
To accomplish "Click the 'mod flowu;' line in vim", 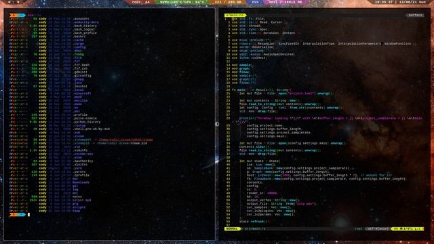I will tap(241, 73).
